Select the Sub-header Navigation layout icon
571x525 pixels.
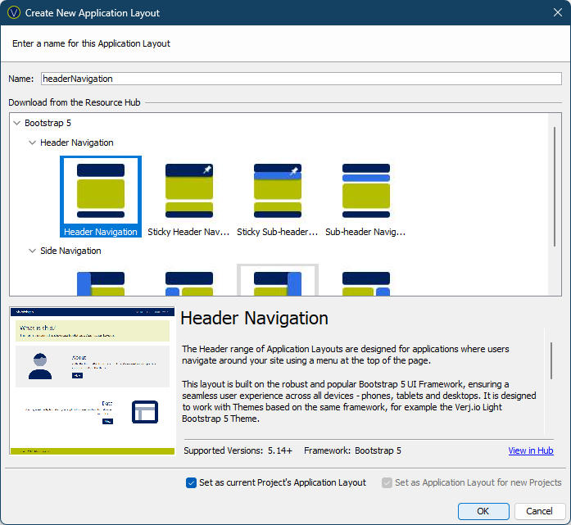coord(365,191)
